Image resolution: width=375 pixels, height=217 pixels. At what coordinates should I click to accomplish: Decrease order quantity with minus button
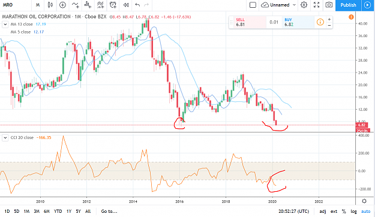tap(329, 25)
